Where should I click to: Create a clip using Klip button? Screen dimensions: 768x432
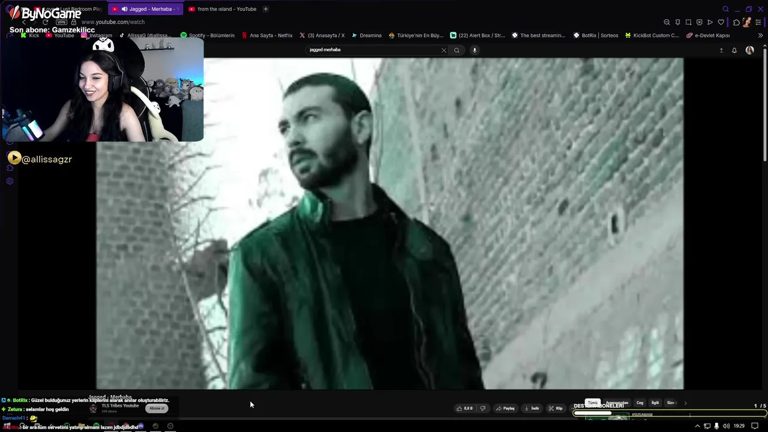[556, 409]
